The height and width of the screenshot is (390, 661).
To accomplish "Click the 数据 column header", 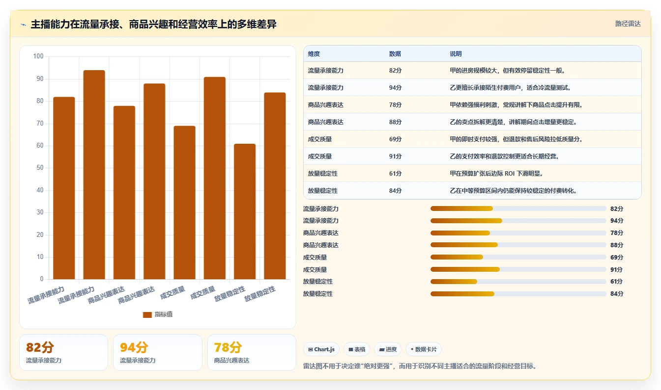I will [x=395, y=54].
